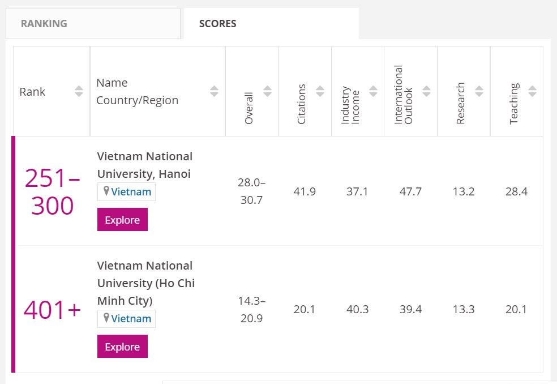Explore Vietnam National University Ho Chi Minh City
Image resolution: width=557 pixels, height=384 pixels.
[x=122, y=347]
